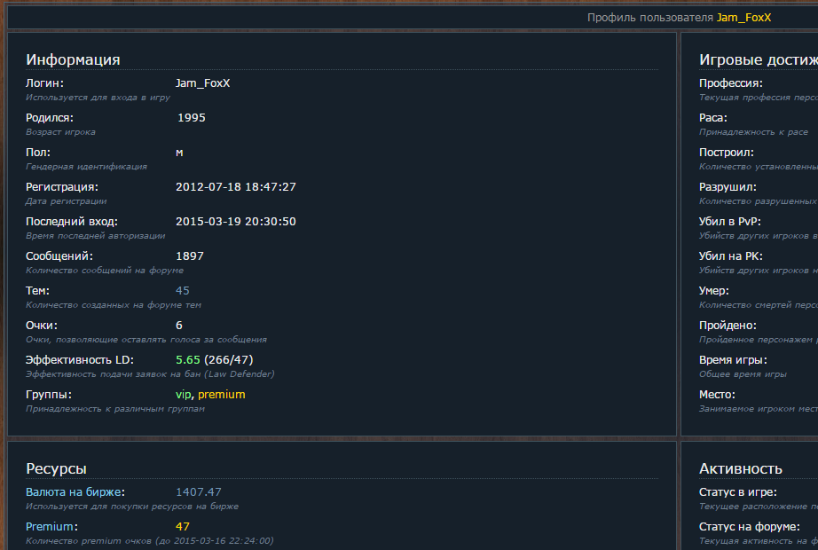The width and height of the screenshot is (818, 550).
Task: Click the 'Убил в PvP' label
Action: (x=730, y=222)
